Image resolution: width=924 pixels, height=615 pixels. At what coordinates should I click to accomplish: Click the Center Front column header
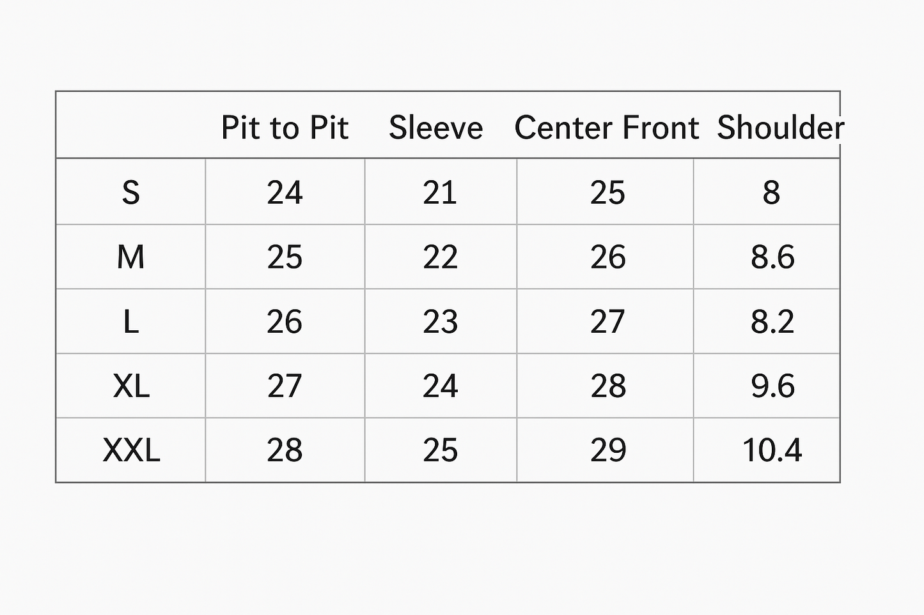(606, 127)
